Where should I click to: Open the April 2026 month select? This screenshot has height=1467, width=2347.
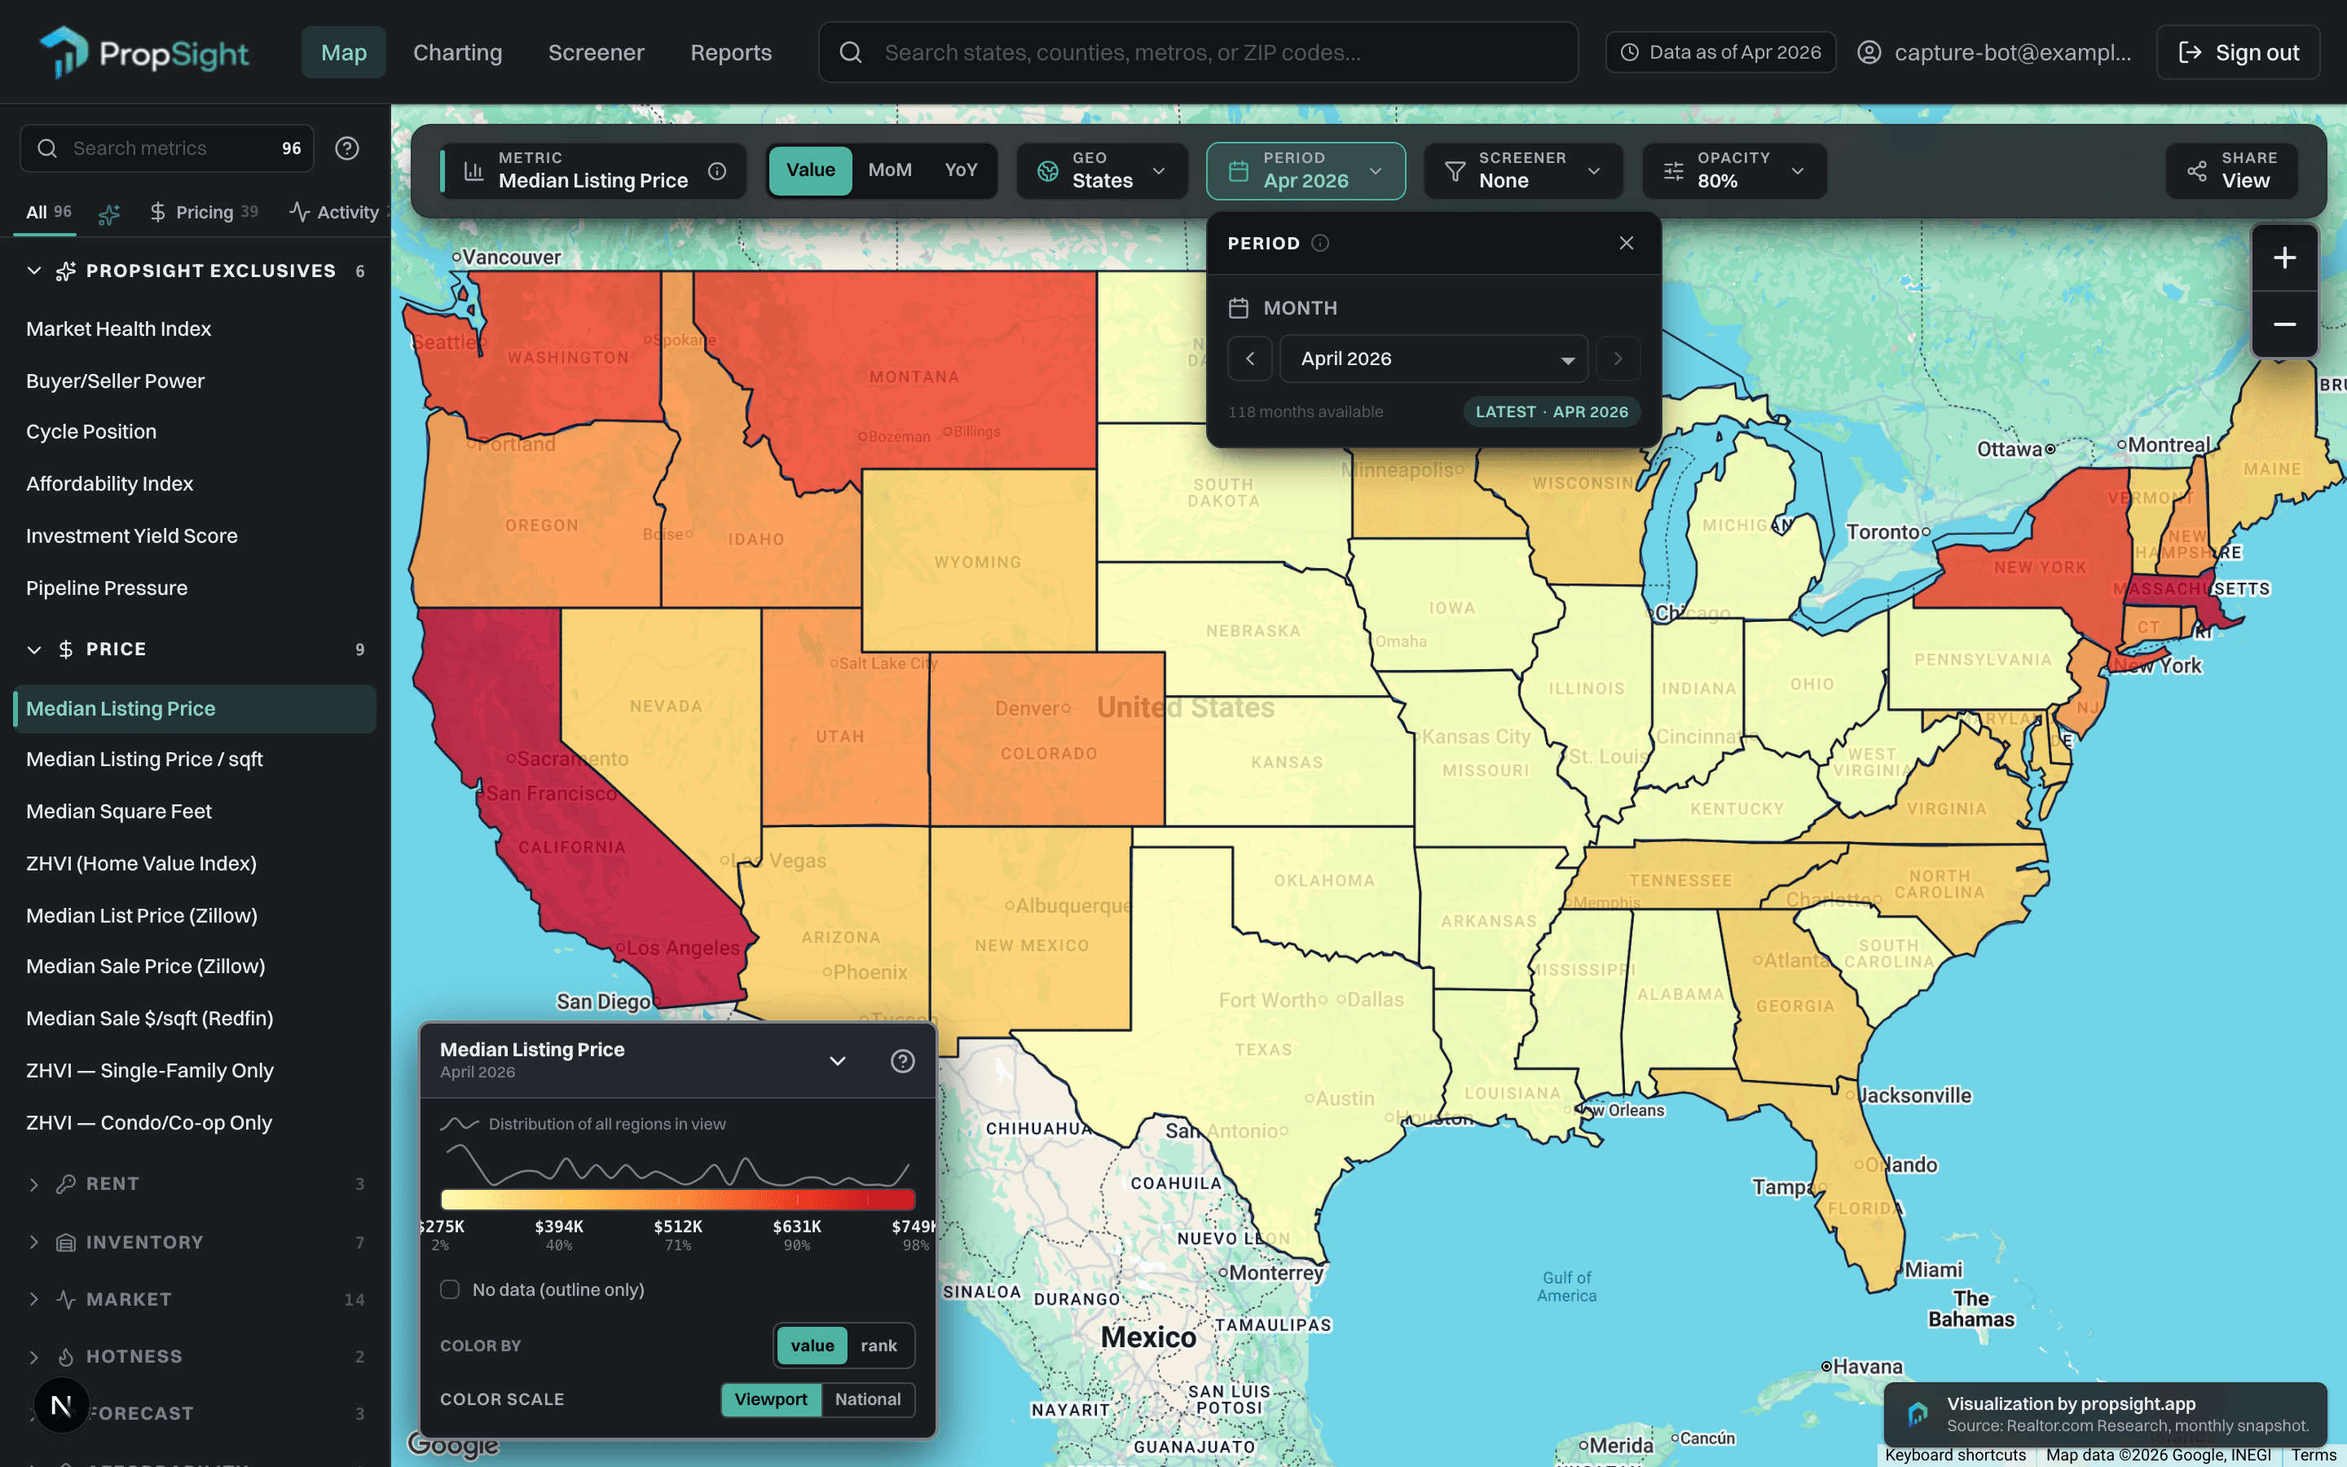pos(1433,359)
